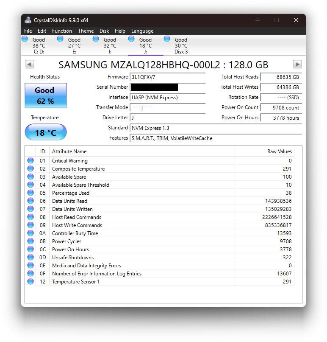Click the Total Host Reads value 68635 GB
Viewport: 327px width, 342px height.
click(281, 77)
